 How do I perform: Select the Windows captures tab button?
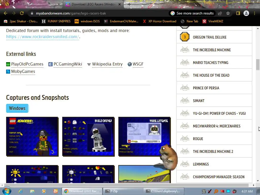click(17, 108)
